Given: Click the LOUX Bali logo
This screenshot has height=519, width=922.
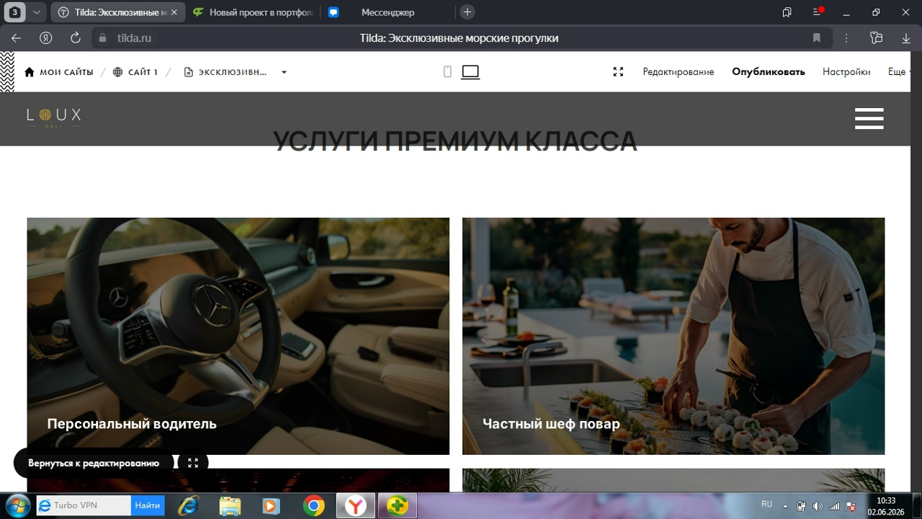Looking at the screenshot, I should 54,117.
